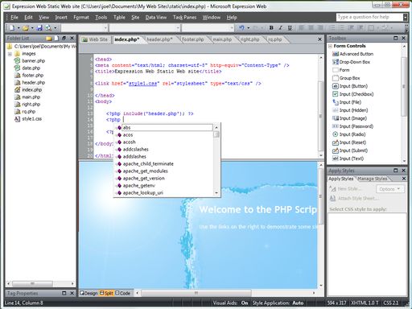Select the Input (Hidden) control
Image resolution: width=412 pixels, height=309 pixels.
click(350, 110)
